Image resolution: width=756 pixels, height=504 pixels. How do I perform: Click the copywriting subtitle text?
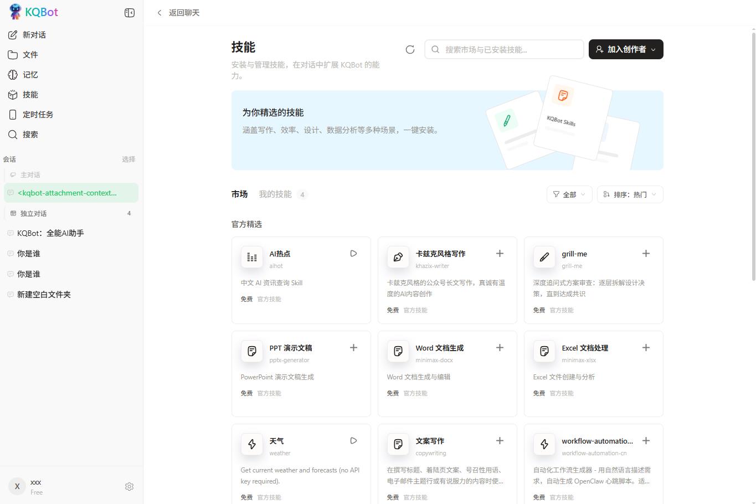click(x=431, y=453)
